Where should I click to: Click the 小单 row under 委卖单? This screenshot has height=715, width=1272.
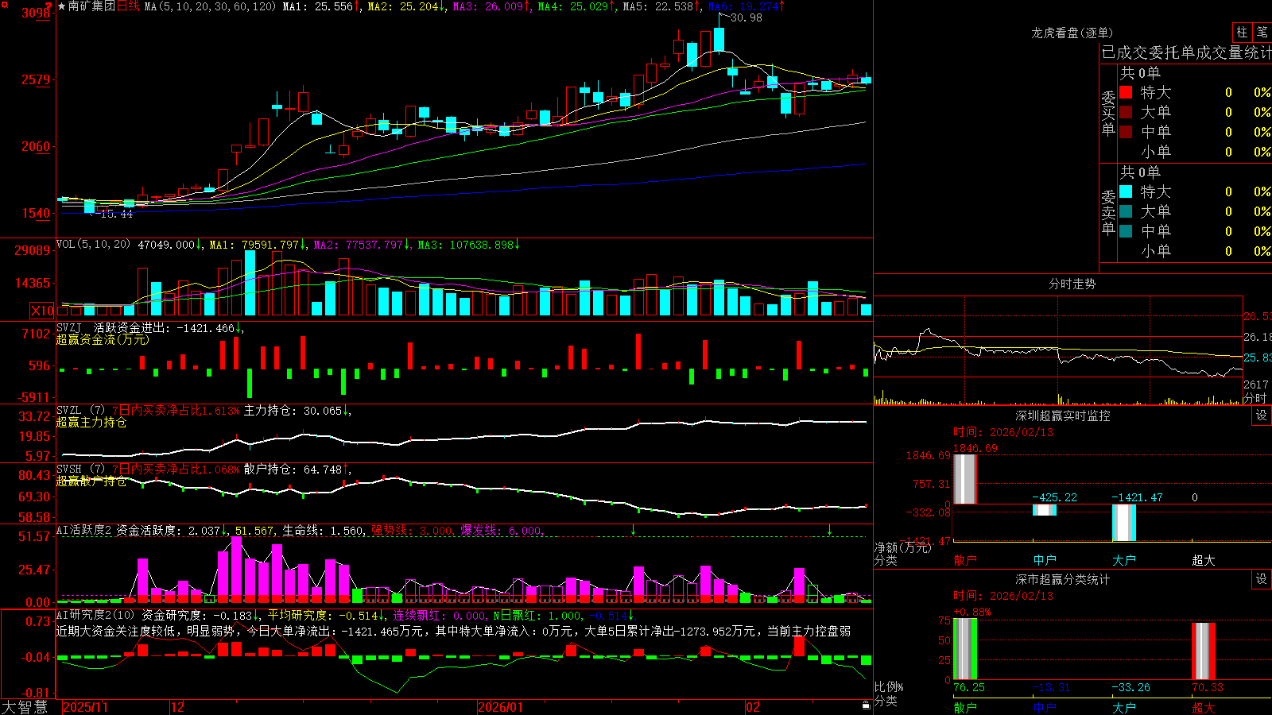[x=1195, y=251]
